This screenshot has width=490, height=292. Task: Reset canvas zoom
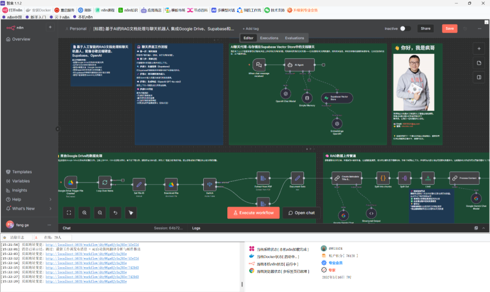116,213
